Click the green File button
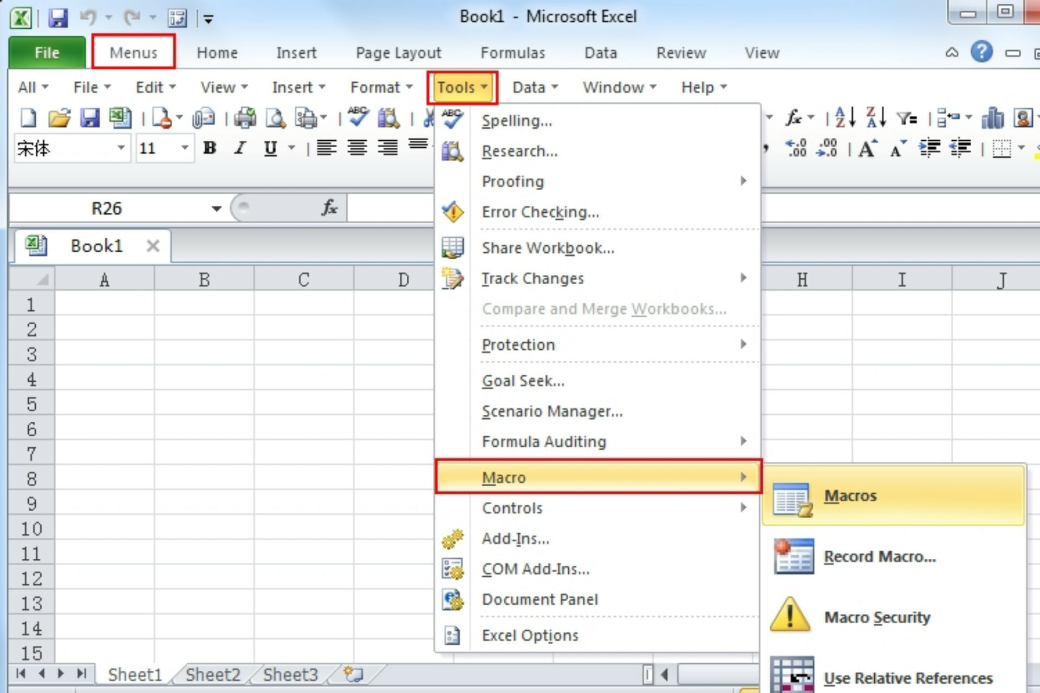Image resolution: width=1040 pixels, height=693 pixels. [47, 53]
